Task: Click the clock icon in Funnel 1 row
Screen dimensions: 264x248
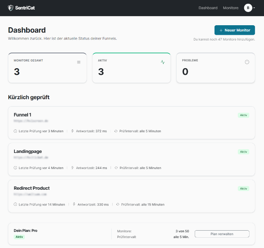Action: [x=16, y=131]
